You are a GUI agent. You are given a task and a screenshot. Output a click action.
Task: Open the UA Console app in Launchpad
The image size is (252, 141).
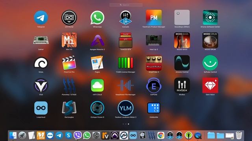(x=126, y=18)
